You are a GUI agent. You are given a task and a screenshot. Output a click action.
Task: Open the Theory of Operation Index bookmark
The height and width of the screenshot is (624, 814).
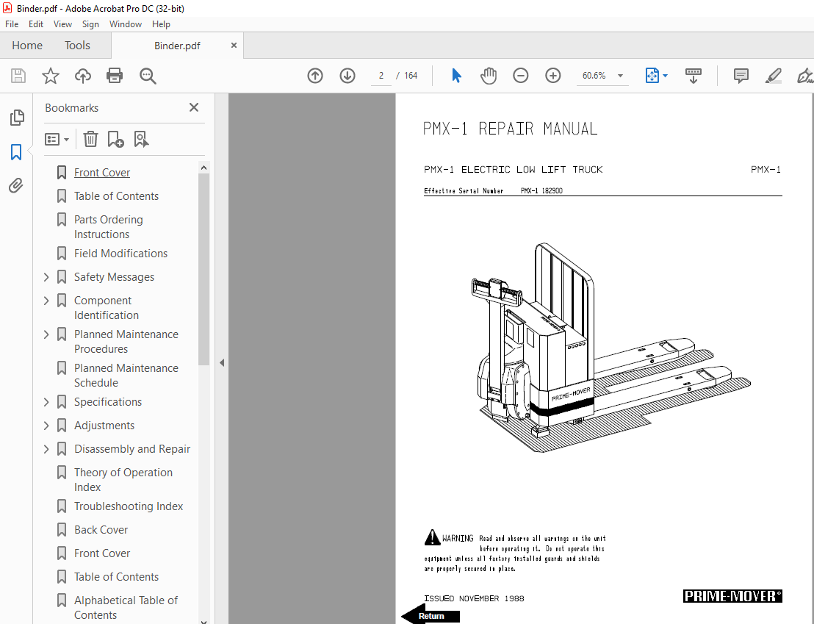click(x=123, y=480)
